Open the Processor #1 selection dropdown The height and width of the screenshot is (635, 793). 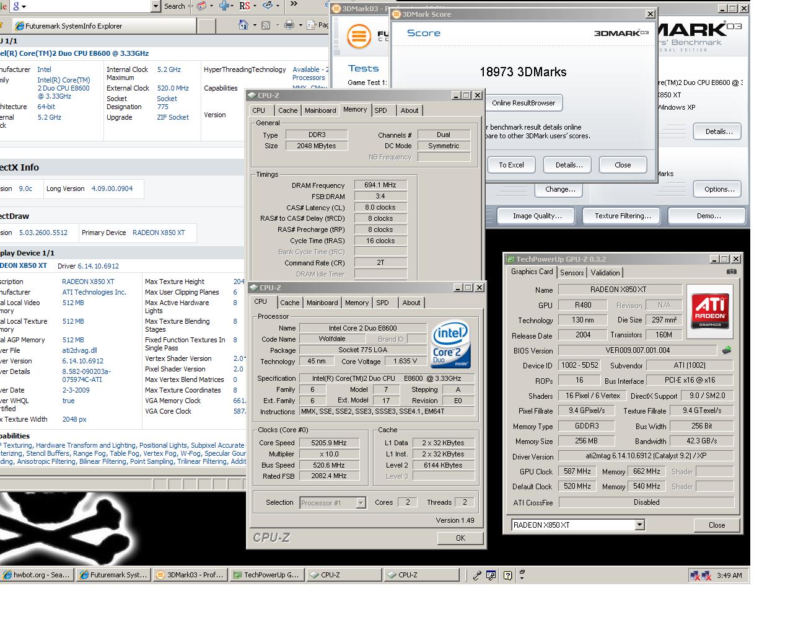pyautogui.click(x=361, y=503)
